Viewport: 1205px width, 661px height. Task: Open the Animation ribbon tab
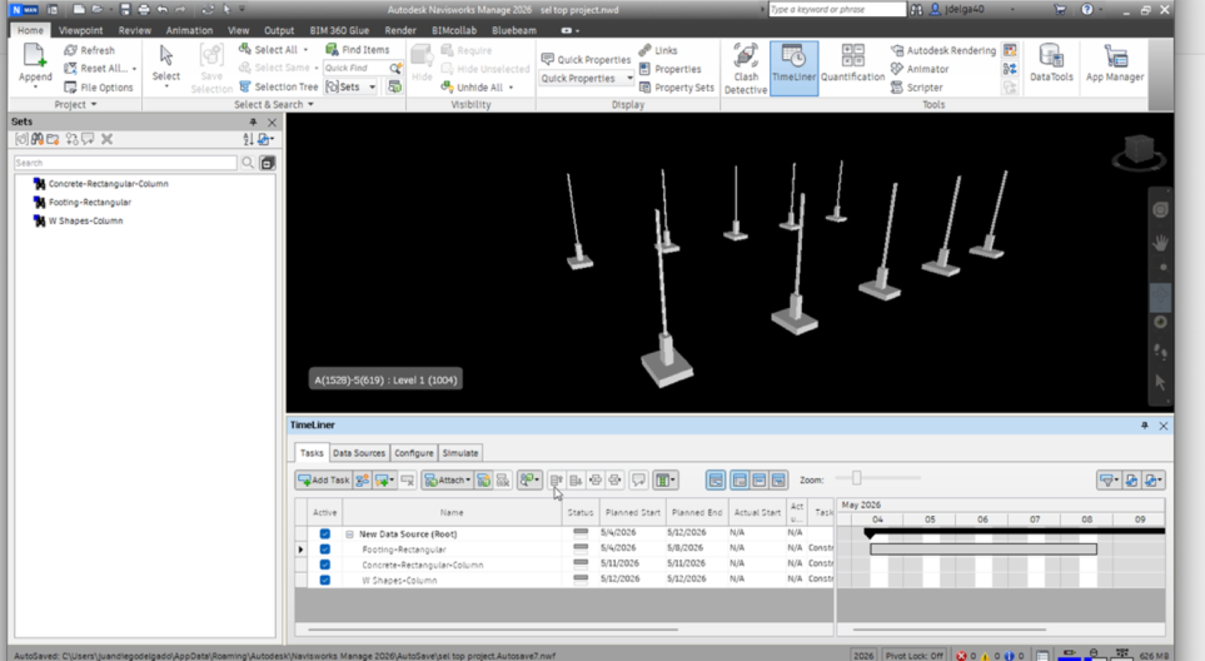[189, 30]
